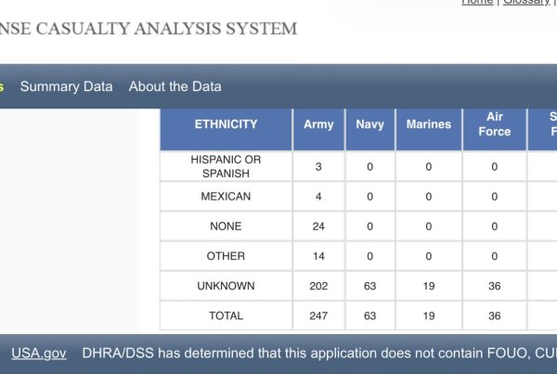This screenshot has height=374, width=557.
Task: Click the OTHER ethnicity row label
Action: pos(226,256)
